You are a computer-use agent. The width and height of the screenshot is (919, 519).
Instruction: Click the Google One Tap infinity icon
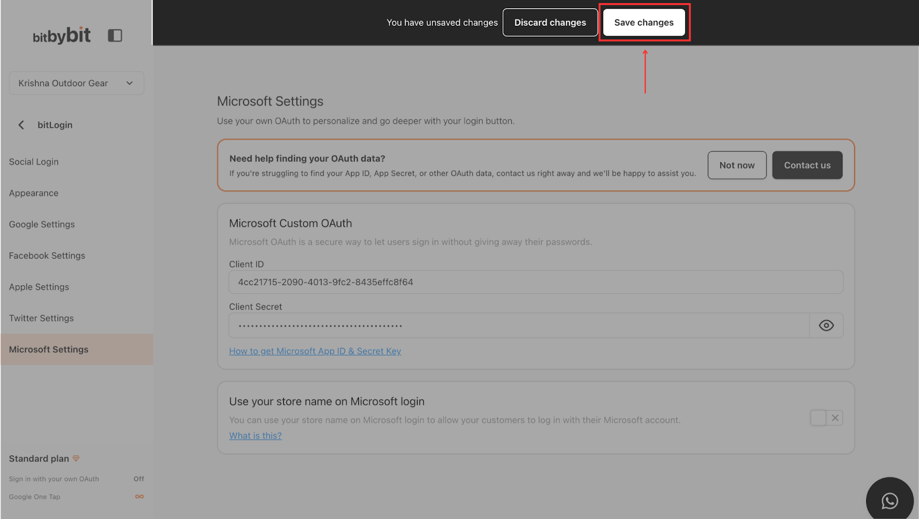(139, 497)
